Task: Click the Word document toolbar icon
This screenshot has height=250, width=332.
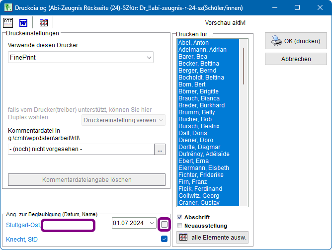Action: [23, 22]
